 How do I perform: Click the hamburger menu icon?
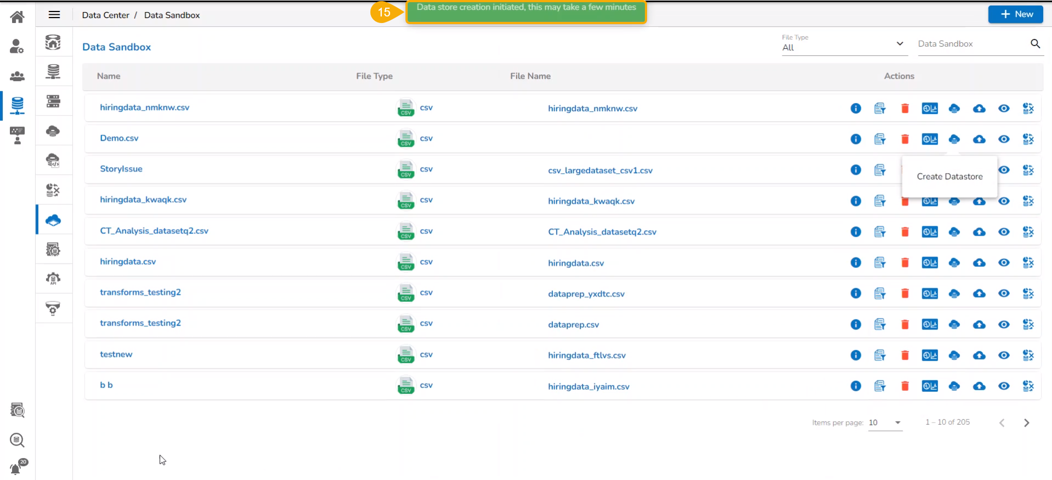tap(54, 15)
